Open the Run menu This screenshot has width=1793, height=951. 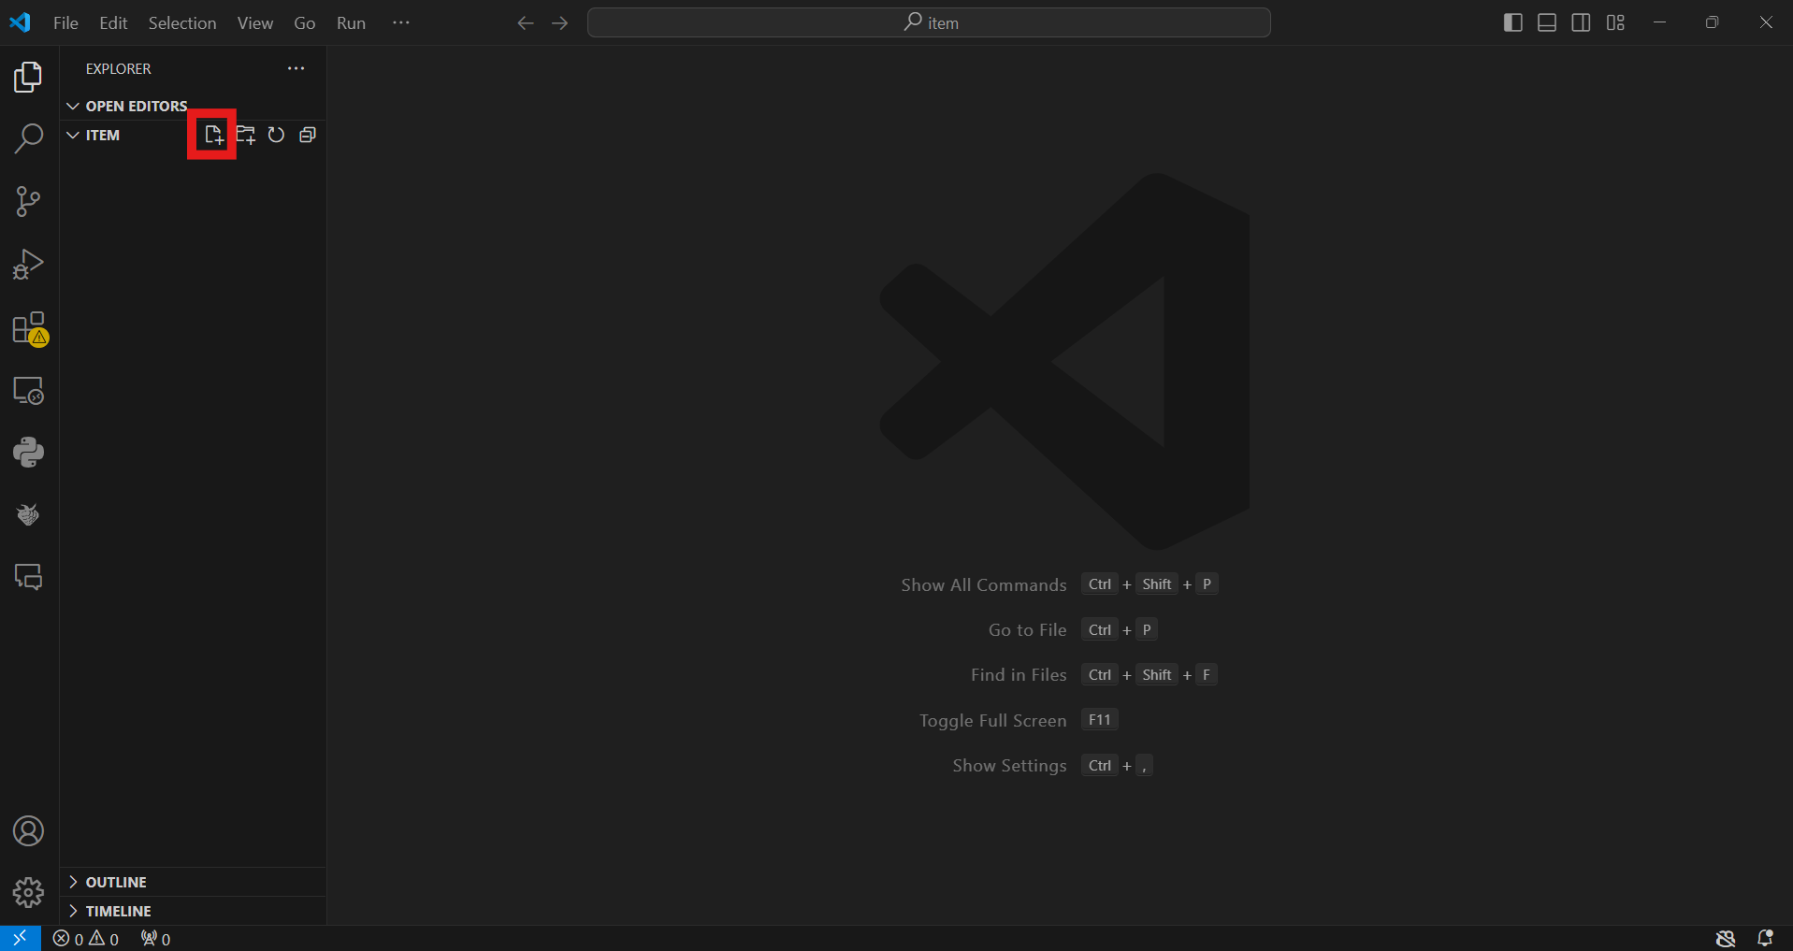351,22
